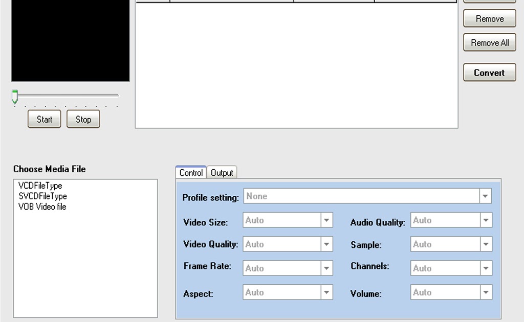Open the Frame Rate dropdown
This screenshot has height=322, width=524.
pos(326,268)
